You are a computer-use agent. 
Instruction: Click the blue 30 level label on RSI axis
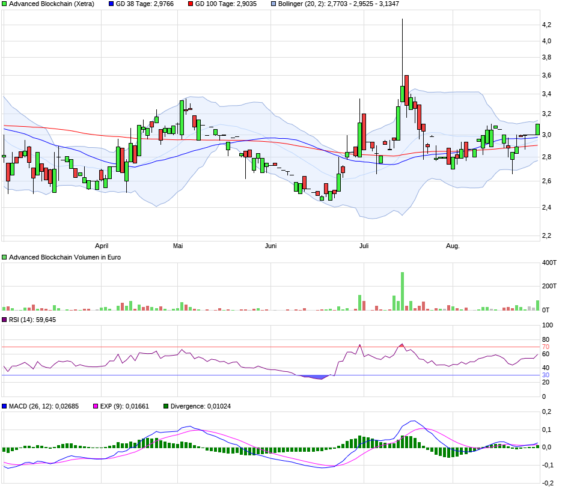tap(546, 375)
